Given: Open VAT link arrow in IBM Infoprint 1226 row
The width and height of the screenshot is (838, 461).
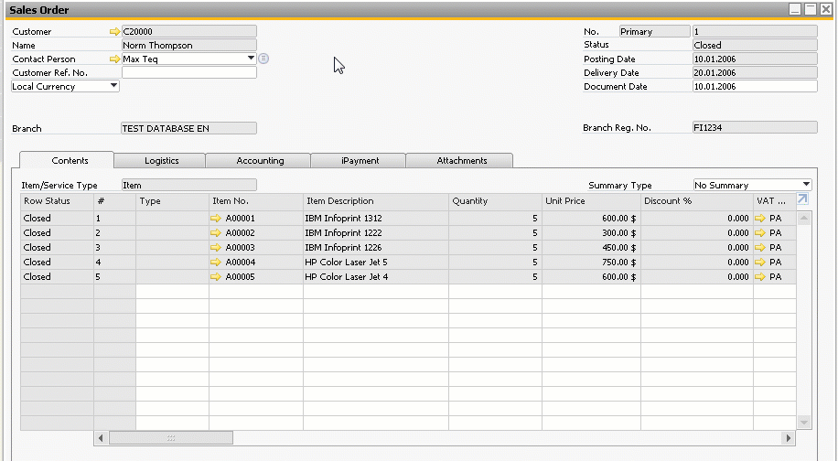Looking at the screenshot, I should (760, 247).
